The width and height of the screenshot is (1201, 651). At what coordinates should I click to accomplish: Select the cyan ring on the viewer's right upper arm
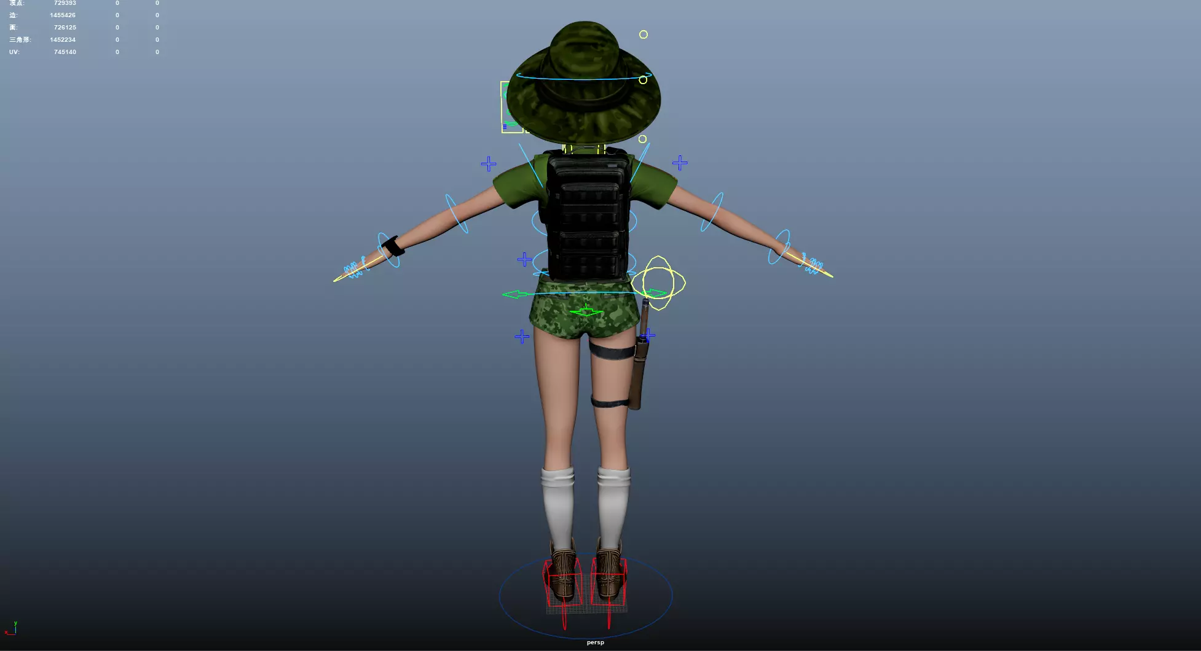(x=712, y=212)
